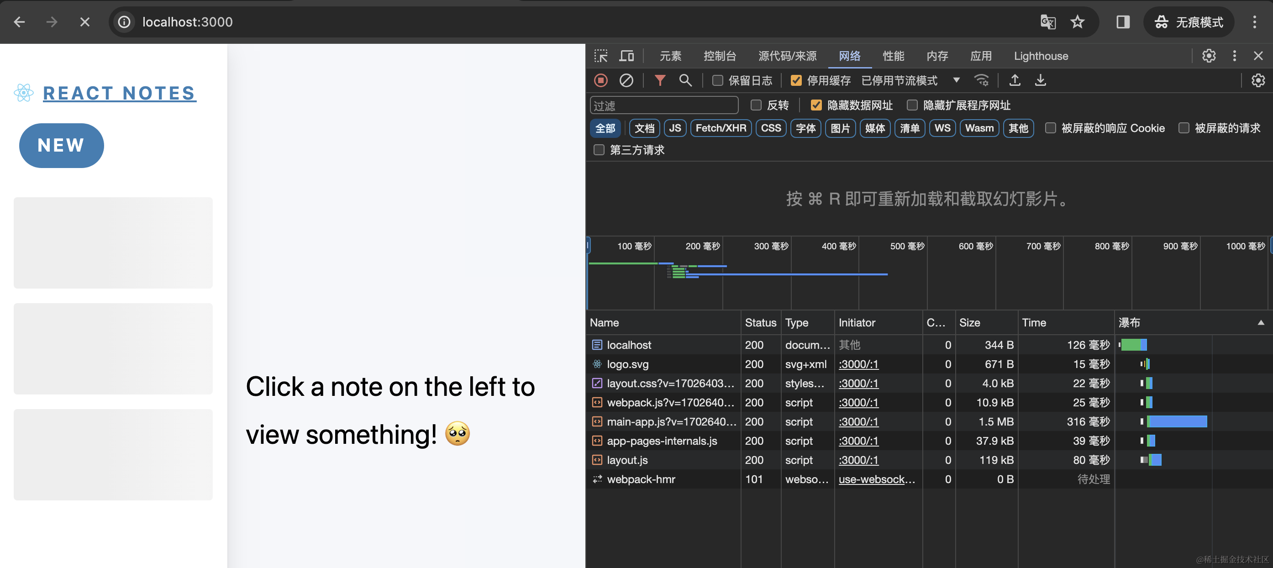Click the inspect element picker icon
The image size is (1273, 568).
[601, 56]
